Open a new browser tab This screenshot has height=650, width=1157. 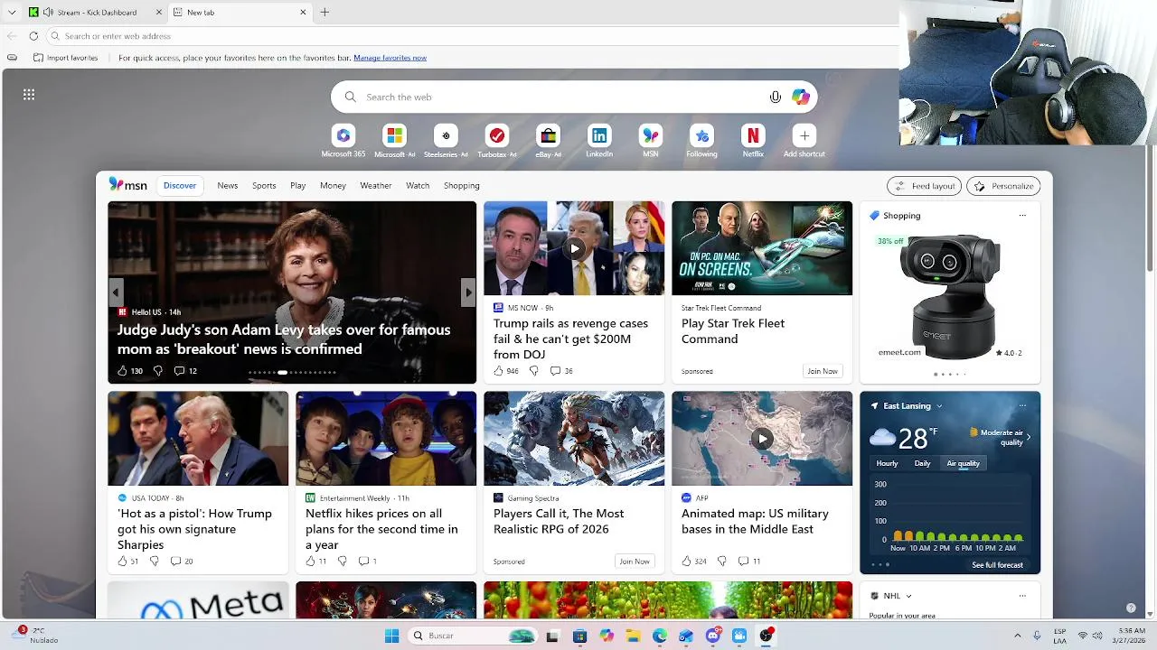click(325, 13)
